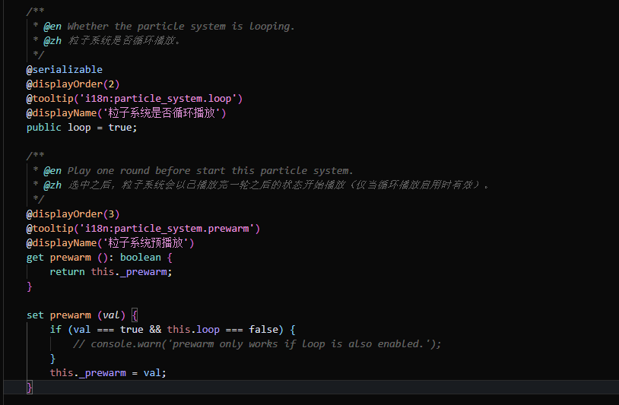The width and height of the screenshot is (619, 405).
Task: Click the 'get prewarm (): boolean {' line
Action: (99, 258)
